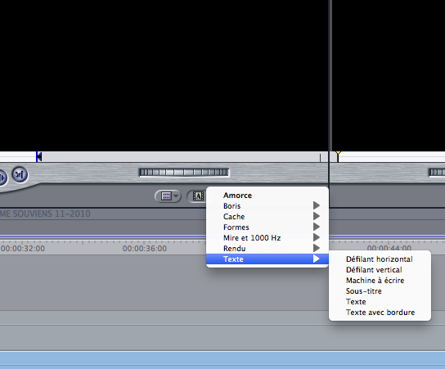
Task: Click timeline ruler at 00:00:36:00
Action: [145, 249]
